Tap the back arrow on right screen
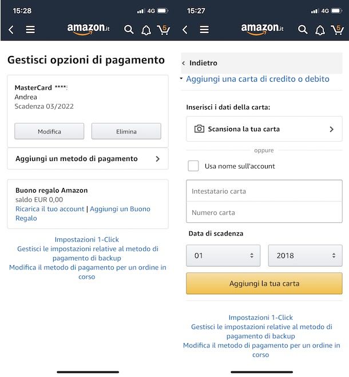Image resolution: width=349 pixels, height=377 pixels. [185, 30]
